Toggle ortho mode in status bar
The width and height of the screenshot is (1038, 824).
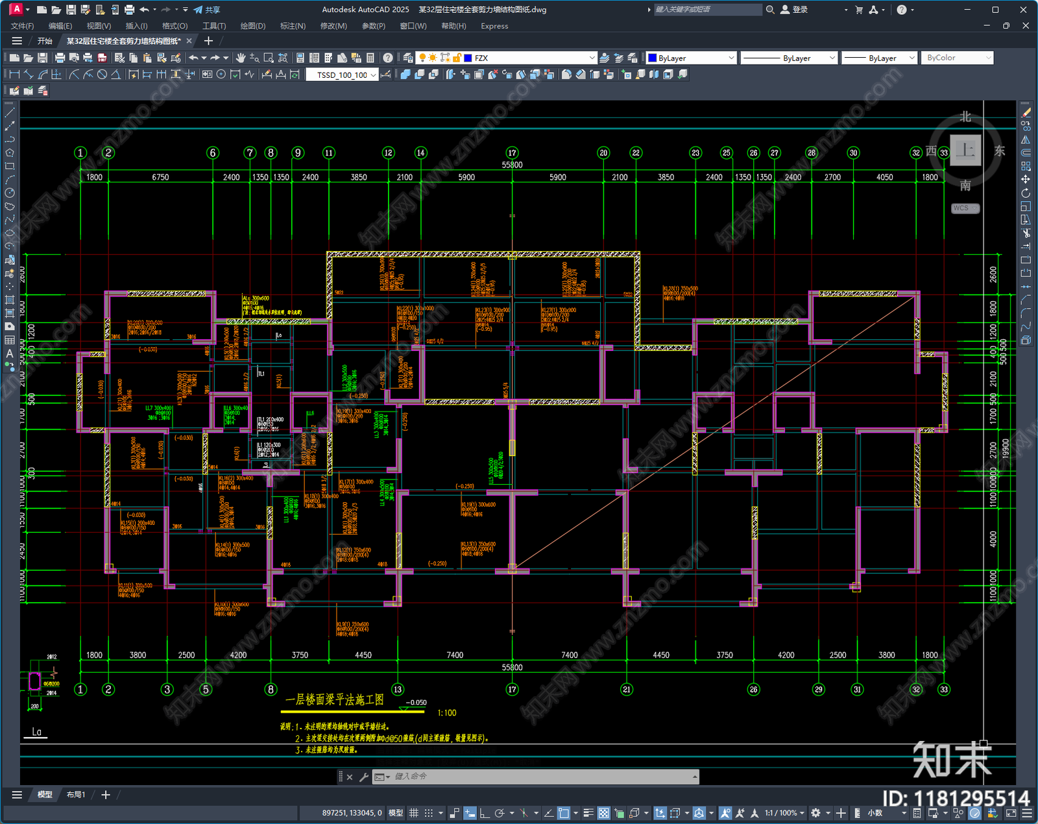[x=485, y=813]
